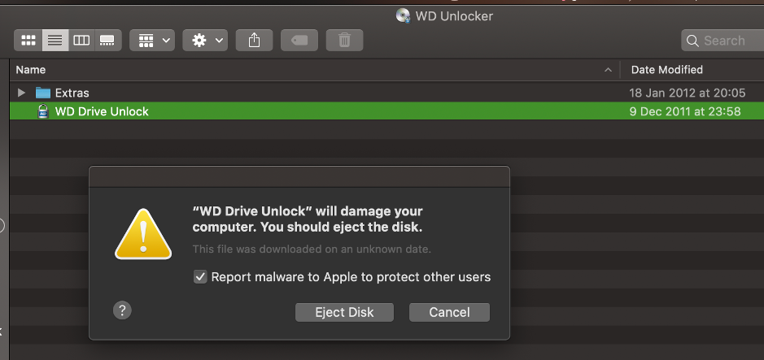
Task: Click the yellow warning triangle icon
Action: point(142,234)
